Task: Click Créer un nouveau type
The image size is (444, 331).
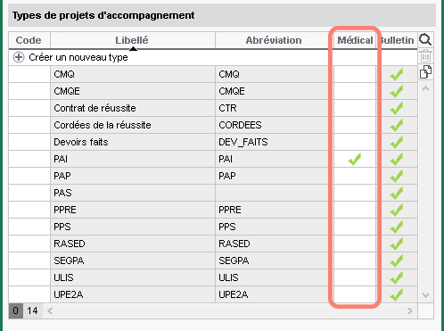Action: pos(78,57)
